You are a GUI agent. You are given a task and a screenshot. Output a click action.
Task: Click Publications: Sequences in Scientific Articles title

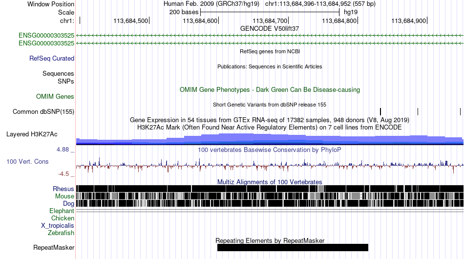(270, 66)
